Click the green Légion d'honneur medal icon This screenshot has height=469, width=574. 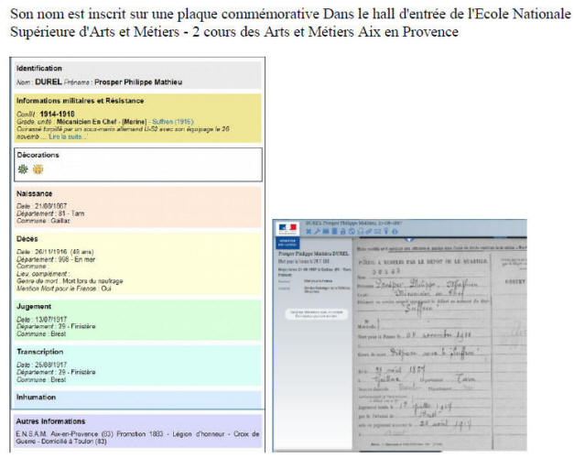click(23, 169)
